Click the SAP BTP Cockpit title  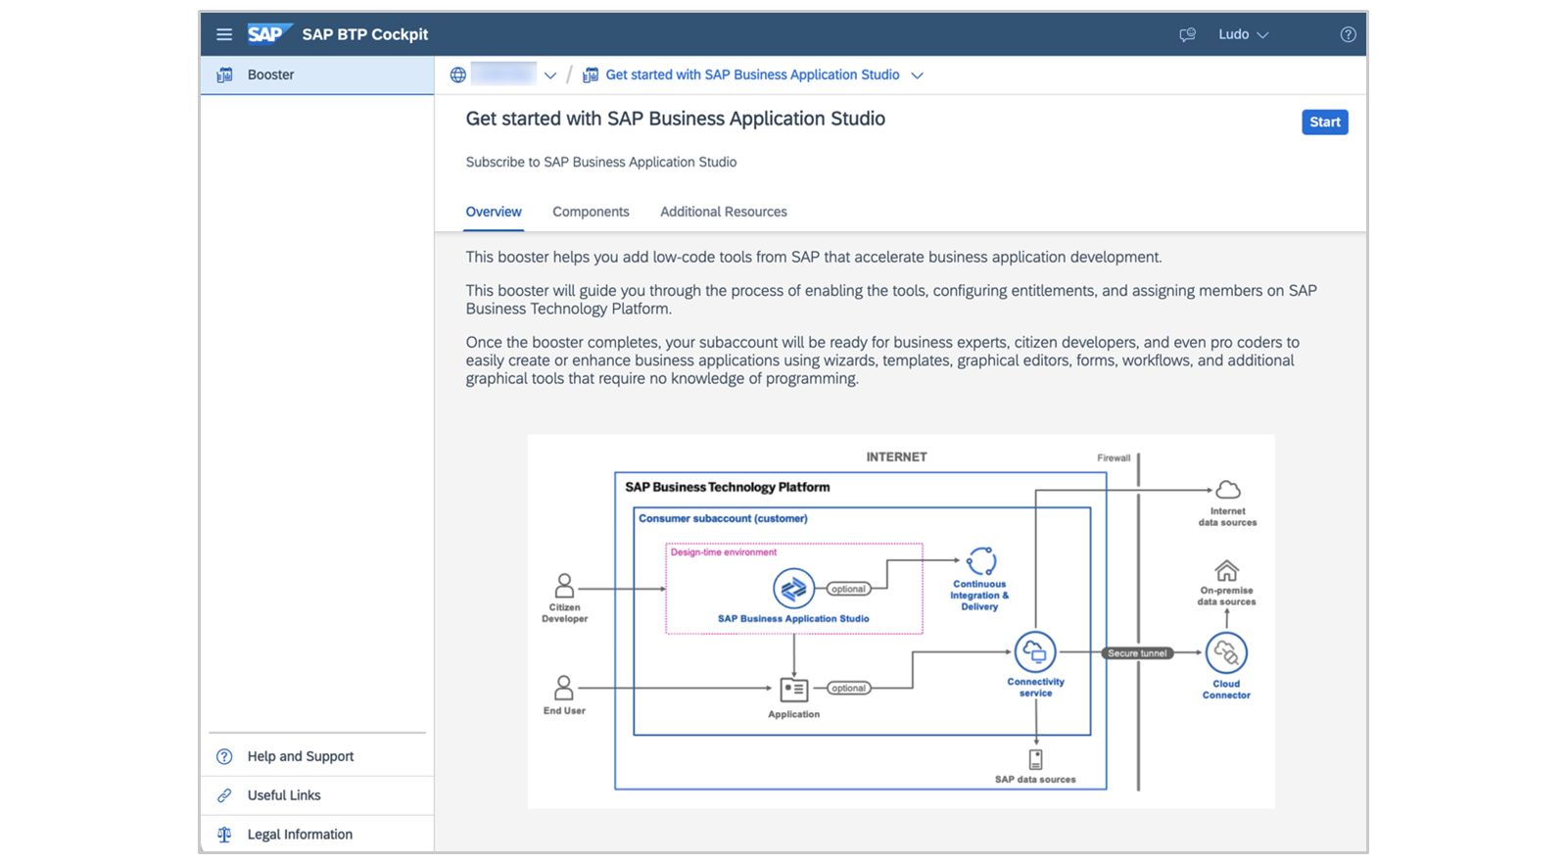pyautogui.click(x=365, y=34)
